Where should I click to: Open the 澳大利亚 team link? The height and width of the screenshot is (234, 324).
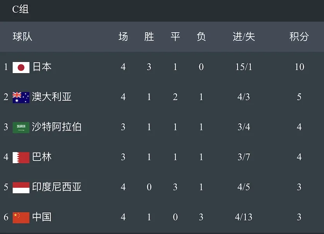click(52, 97)
